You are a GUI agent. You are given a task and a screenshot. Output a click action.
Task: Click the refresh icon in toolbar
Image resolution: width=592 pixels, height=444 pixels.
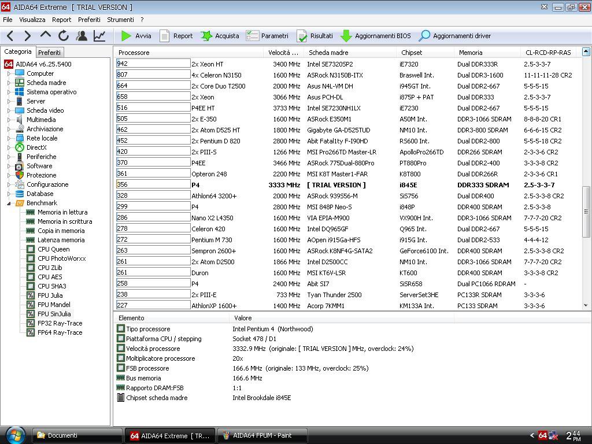click(64, 36)
